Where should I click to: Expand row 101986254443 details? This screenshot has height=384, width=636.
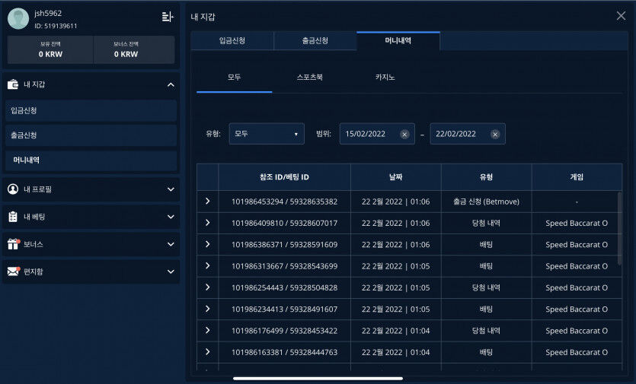click(x=208, y=287)
